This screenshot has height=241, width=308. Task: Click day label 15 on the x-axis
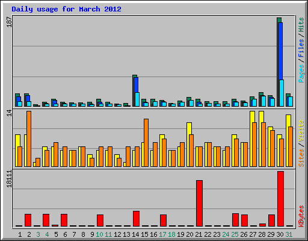144,234
